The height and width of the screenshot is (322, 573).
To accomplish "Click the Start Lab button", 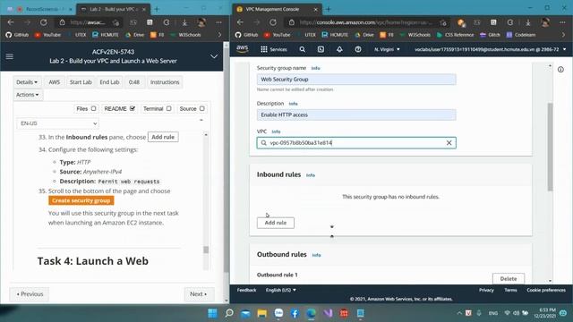I will pos(81,82).
